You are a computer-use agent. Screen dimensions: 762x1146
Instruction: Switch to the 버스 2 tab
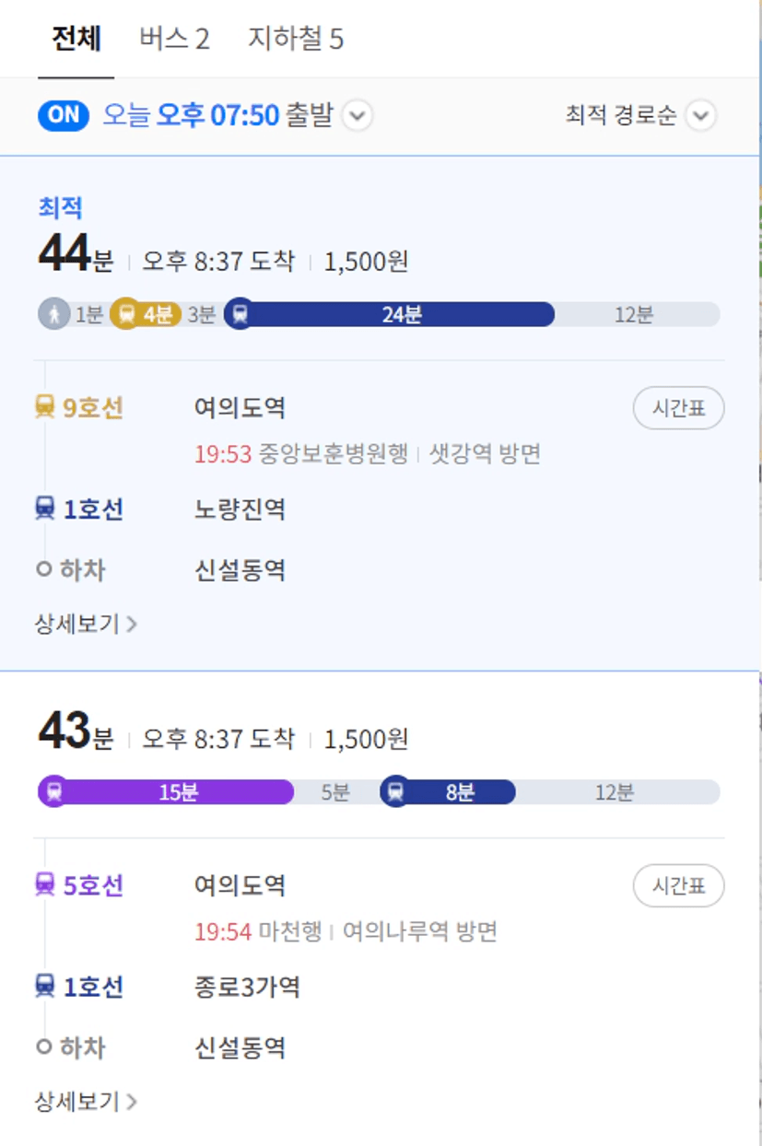[x=174, y=39]
